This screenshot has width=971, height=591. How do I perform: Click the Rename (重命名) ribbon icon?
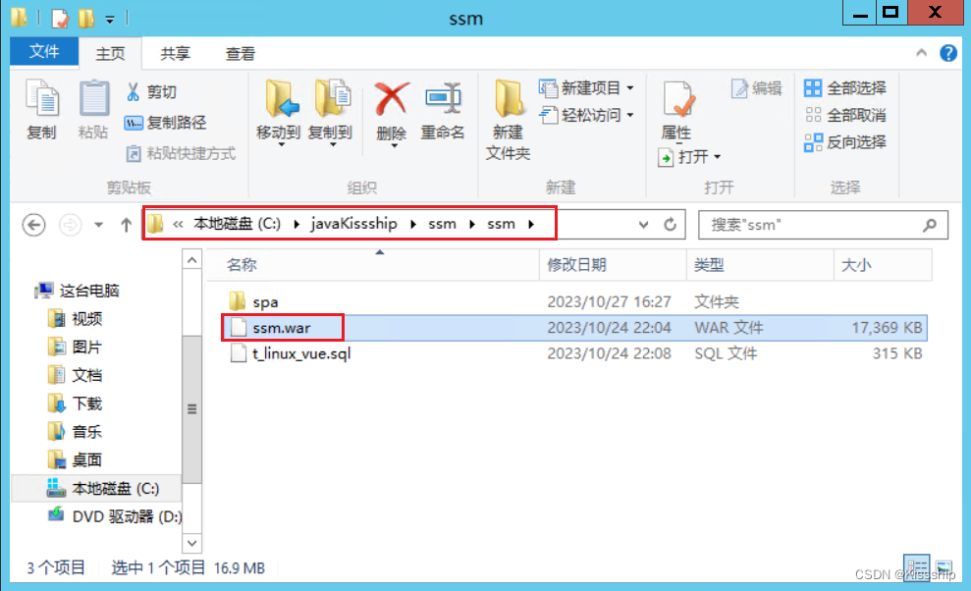pos(443,99)
